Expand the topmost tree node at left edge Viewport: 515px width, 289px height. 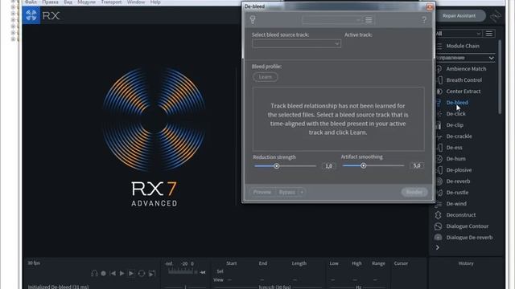pos(13,2)
